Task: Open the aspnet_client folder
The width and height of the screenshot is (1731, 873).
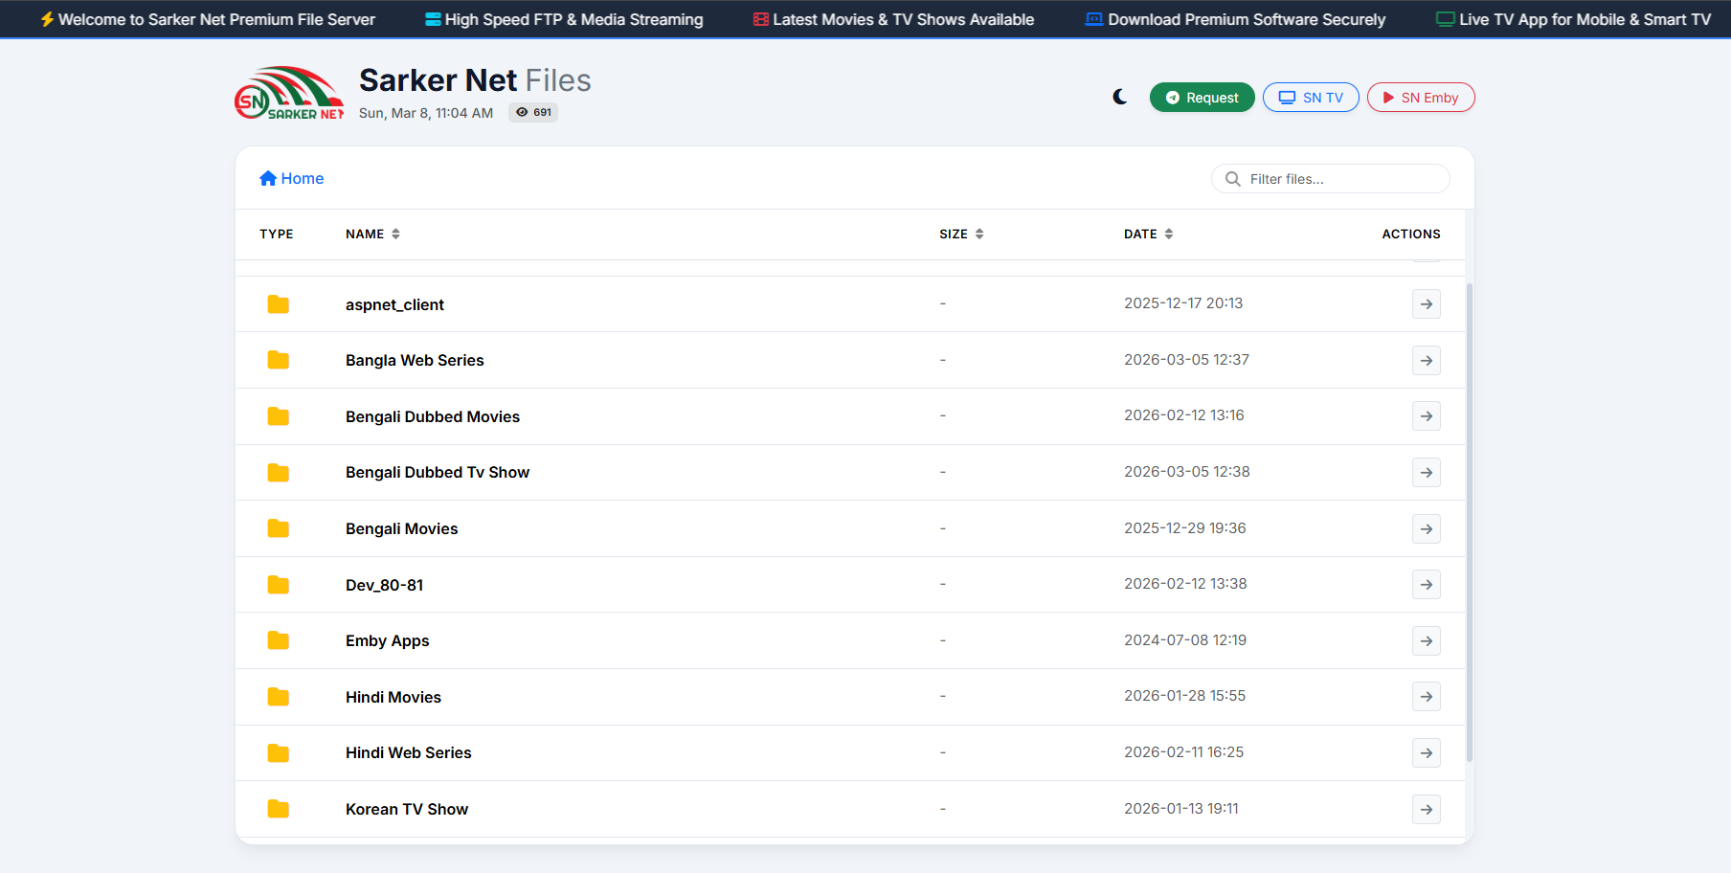Action: [394, 304]
